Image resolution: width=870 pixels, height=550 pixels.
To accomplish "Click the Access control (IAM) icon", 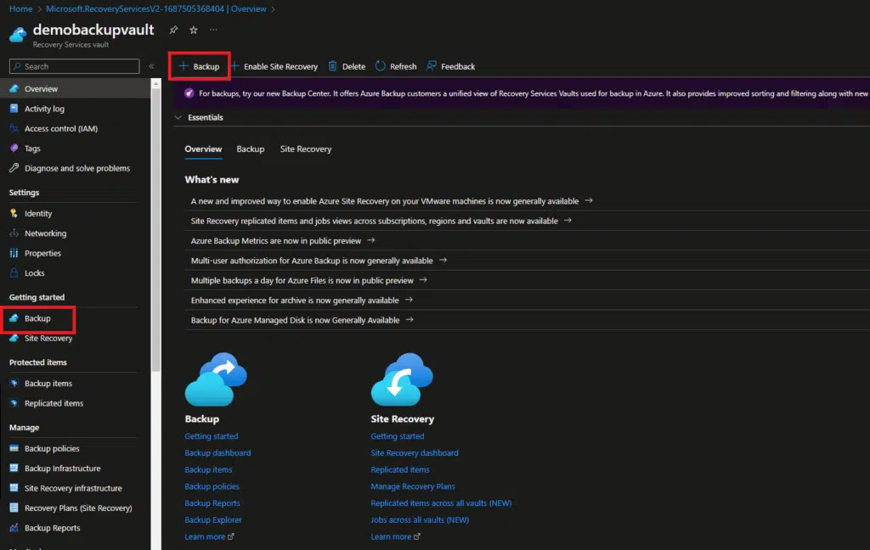I will 14,128.
